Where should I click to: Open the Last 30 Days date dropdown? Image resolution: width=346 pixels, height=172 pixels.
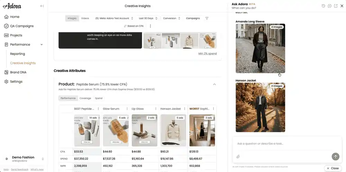(148, 18)
